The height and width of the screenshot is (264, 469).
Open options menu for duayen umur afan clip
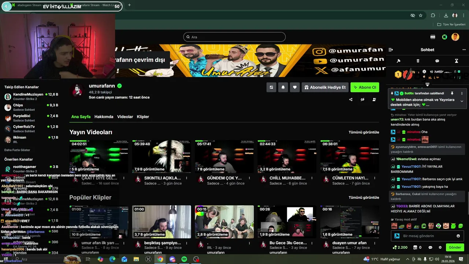coord(374,243)
